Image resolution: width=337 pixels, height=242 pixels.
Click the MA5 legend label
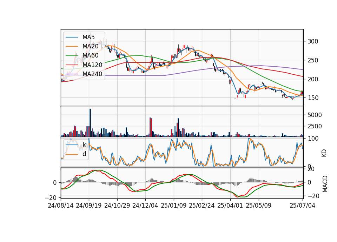(x=88, y=37)
